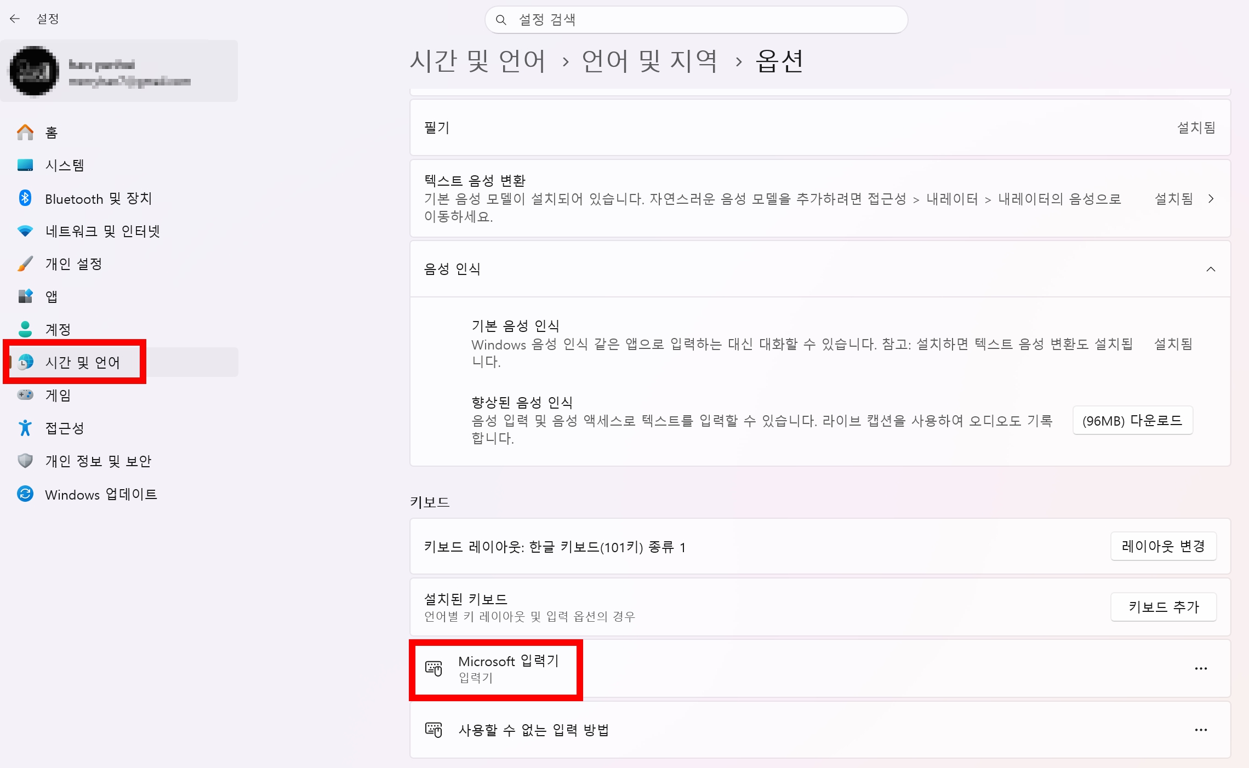This screenshot has width=1249, height=768.
Task: Click the Microsoft 입력기 keyboard icon
Action: pyautogui.click(x=434, y=668)
